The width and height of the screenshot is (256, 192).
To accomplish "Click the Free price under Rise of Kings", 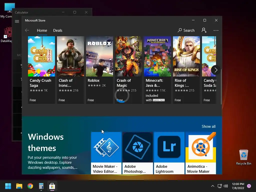I will tap(178, 100).
